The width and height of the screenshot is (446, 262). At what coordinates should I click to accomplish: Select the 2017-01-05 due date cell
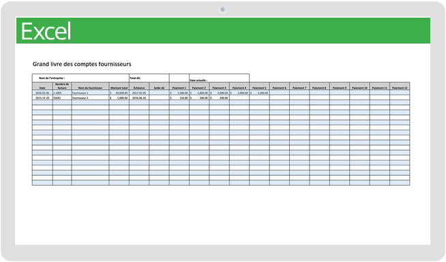click(139, 93)
